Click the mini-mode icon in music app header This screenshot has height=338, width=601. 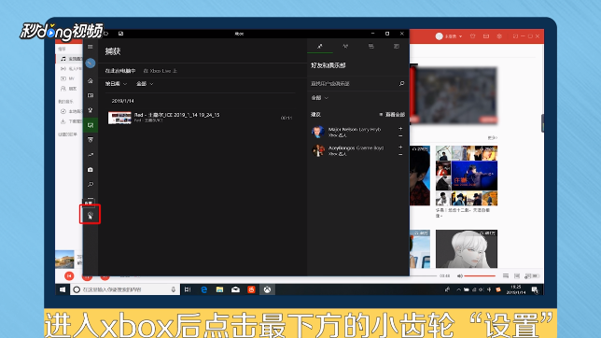515,36
